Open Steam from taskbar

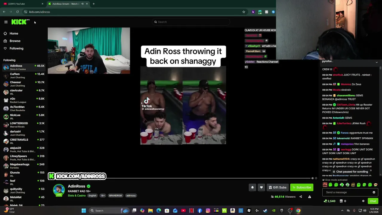[x=265, y=211]
